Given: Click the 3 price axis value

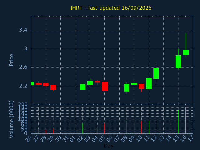Looking at the screenshot, I should point(26,49).
